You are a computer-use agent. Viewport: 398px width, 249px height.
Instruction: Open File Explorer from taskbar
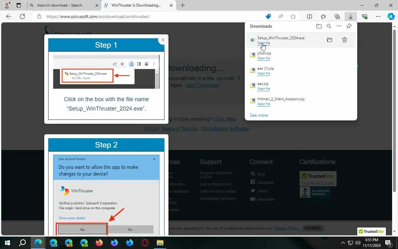[x=160, y=243]
